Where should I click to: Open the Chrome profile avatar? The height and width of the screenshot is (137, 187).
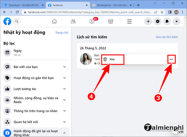(176, 12)
